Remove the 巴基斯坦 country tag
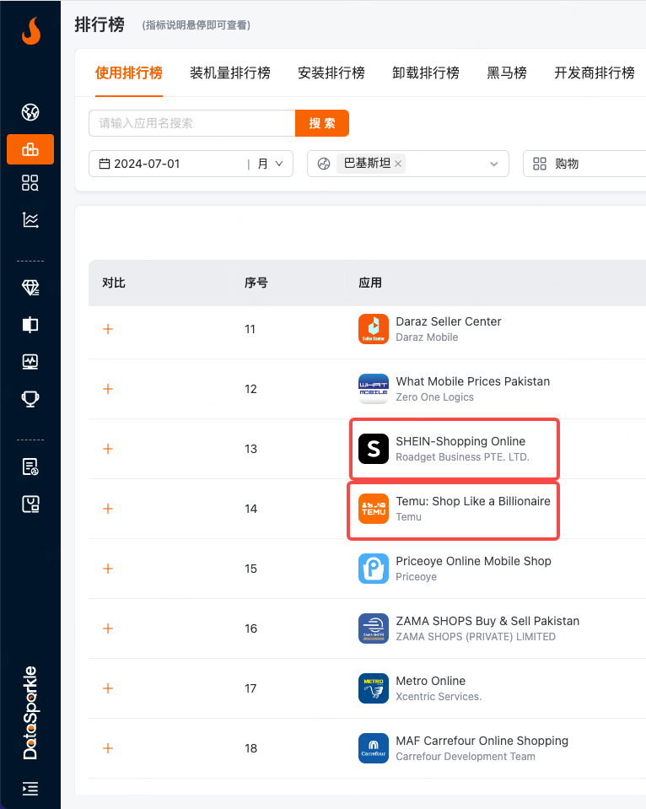 [x=398, y=164]
